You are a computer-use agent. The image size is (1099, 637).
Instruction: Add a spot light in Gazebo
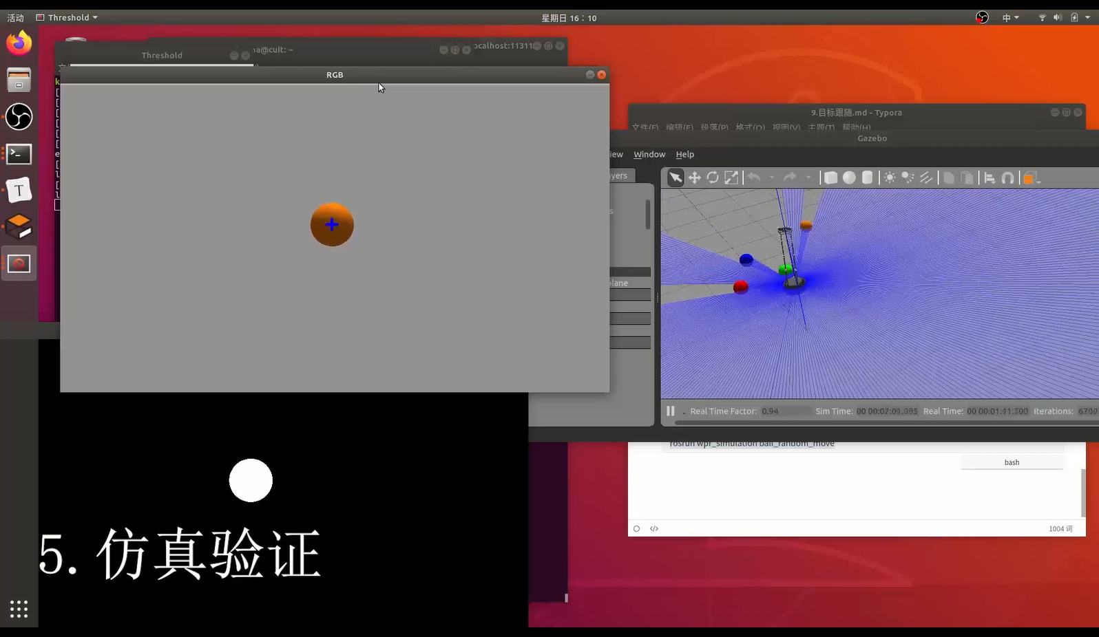(908, 178)
